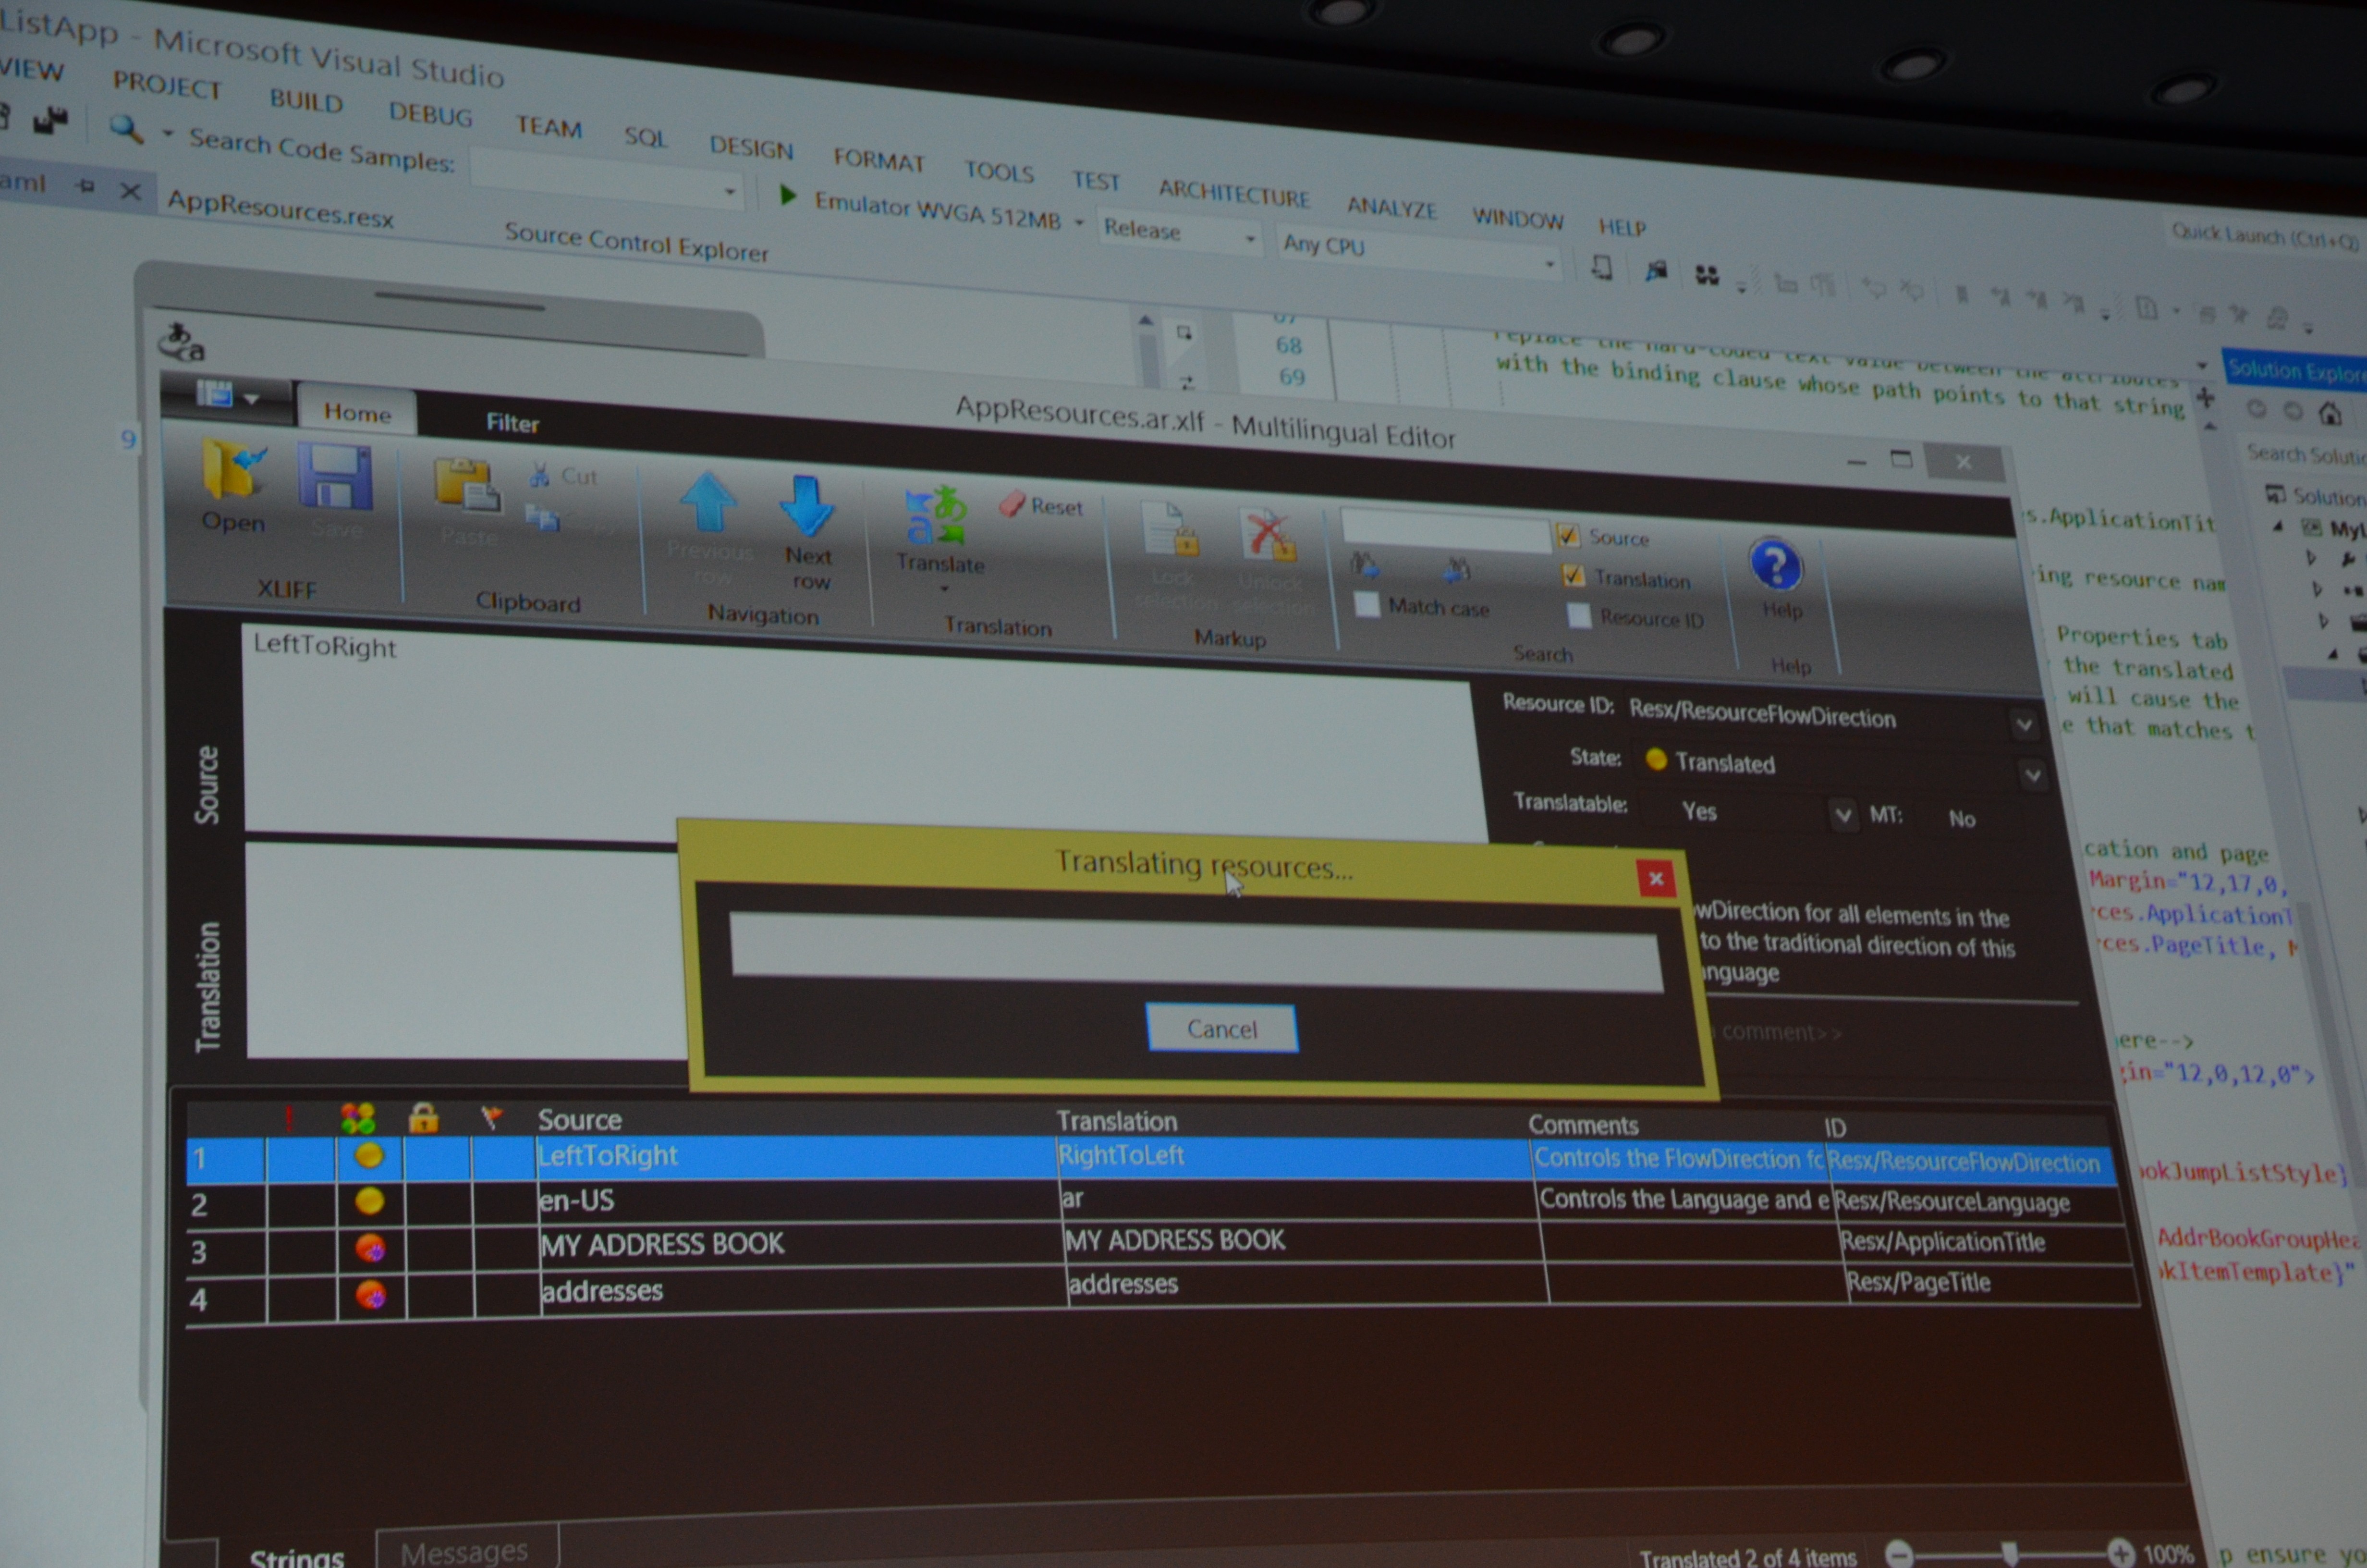Switch to the Messages tab at bottom
The height and width of the screenshot is (1568, 2367).
pyautogui.click(x=465, y=1551)
